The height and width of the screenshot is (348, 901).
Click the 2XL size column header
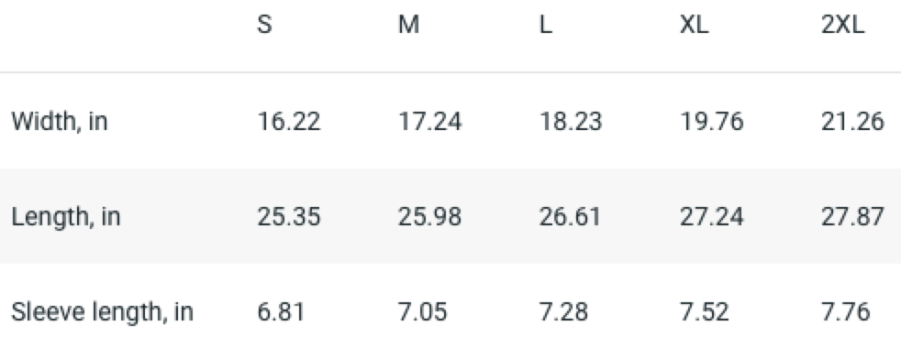click(842, 26)
